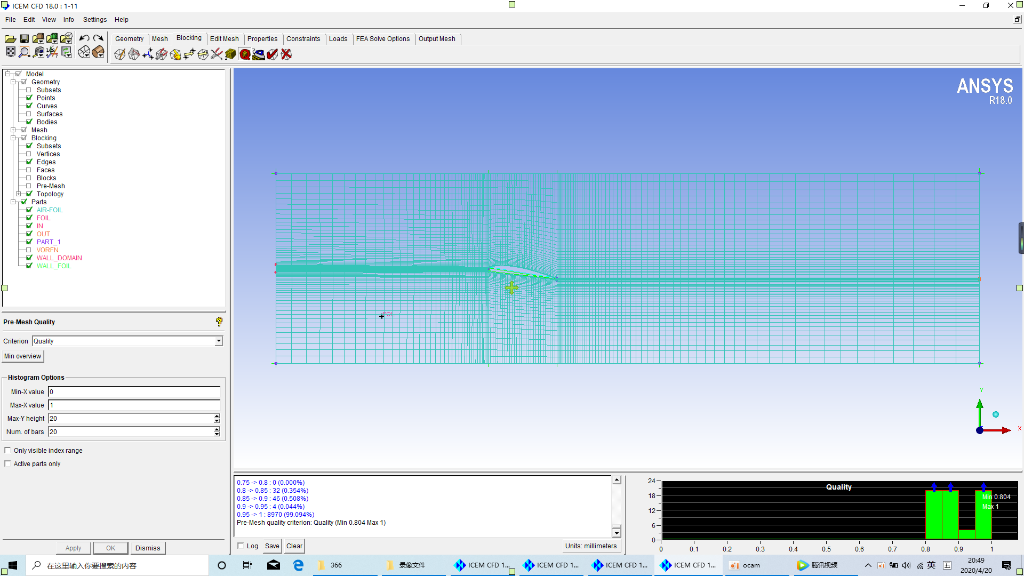This screenshot has width=1024, height=576.
Task: Open the blocking file menu icon
Action: 66,38
